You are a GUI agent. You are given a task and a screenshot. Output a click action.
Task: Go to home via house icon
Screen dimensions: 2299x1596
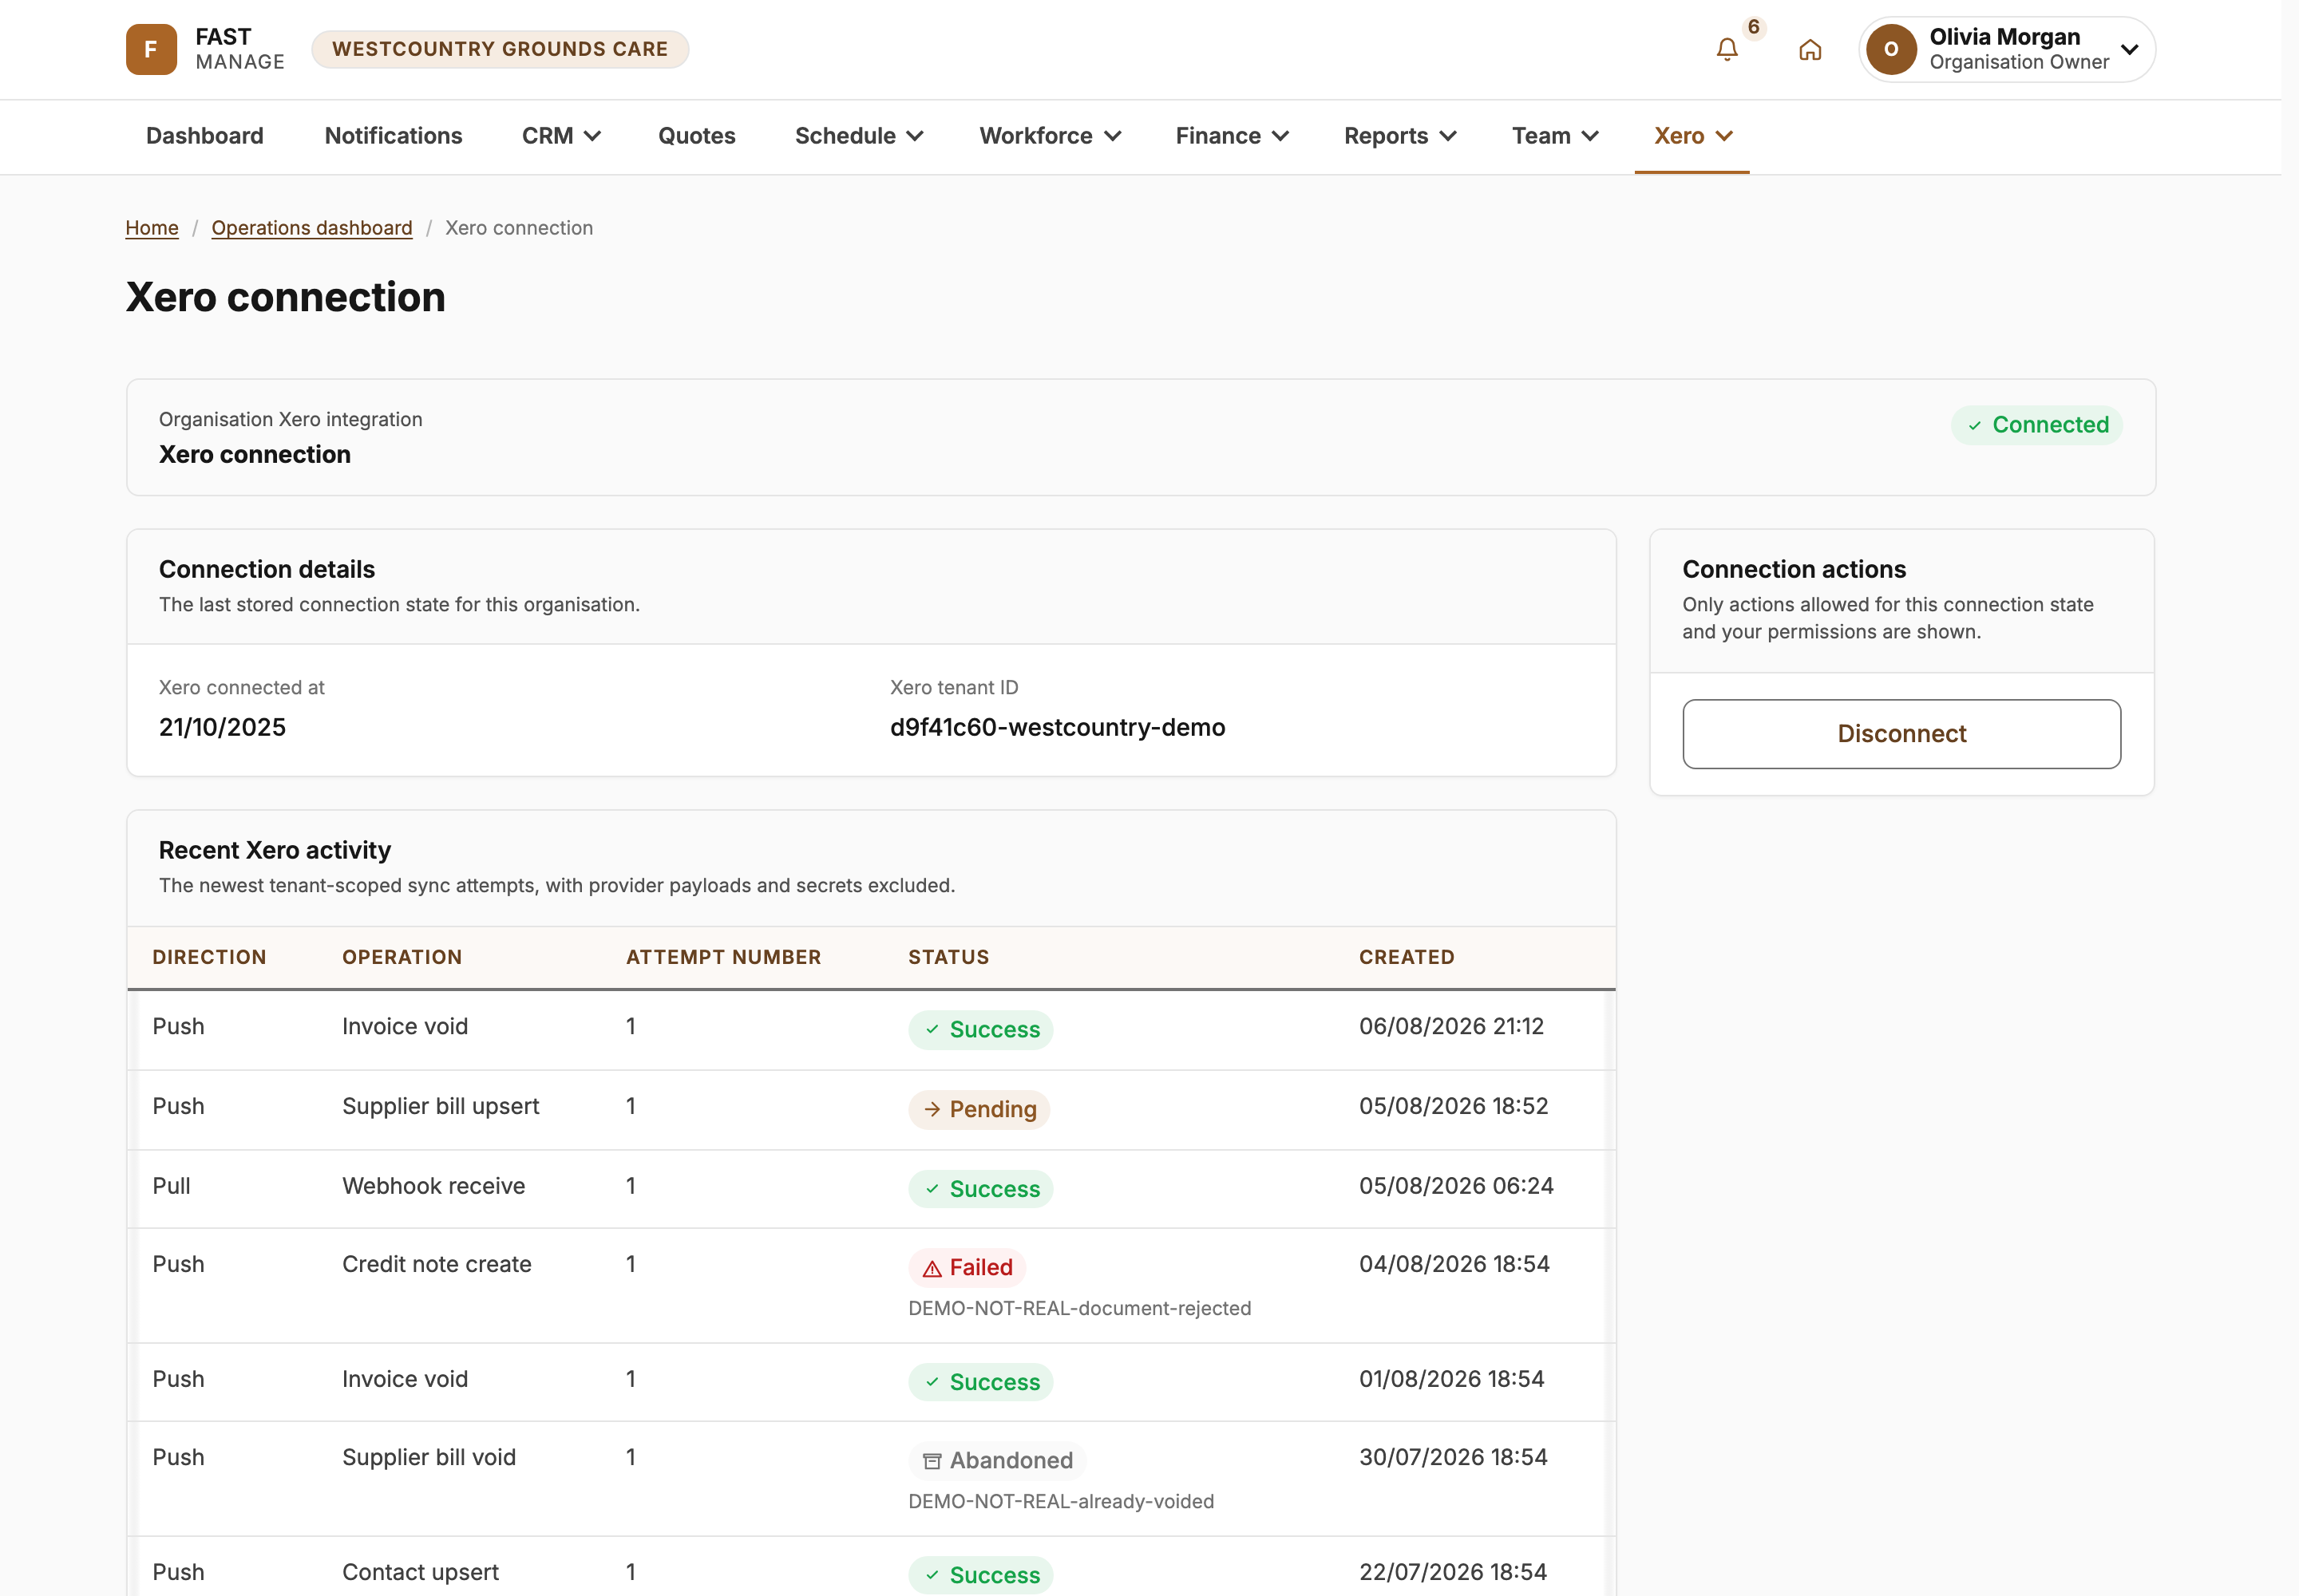[1810, 49]
